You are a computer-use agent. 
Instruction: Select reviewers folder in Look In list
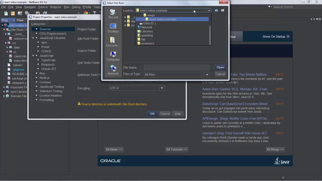click(x=148, y=43)
